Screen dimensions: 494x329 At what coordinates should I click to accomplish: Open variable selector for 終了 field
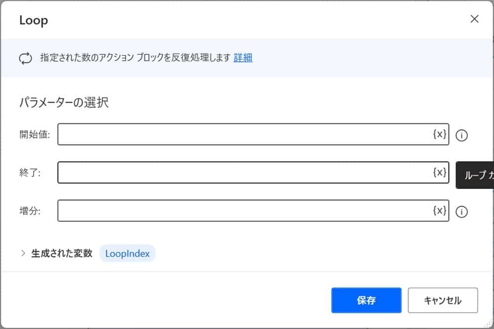(439, 172)
